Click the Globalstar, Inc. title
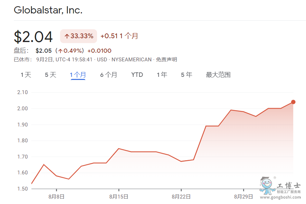Screen dimensions: 306x204 (x=48, y=10)
